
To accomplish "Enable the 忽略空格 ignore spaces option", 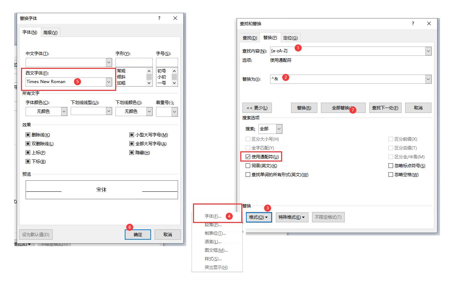I will tap(391, 174).
